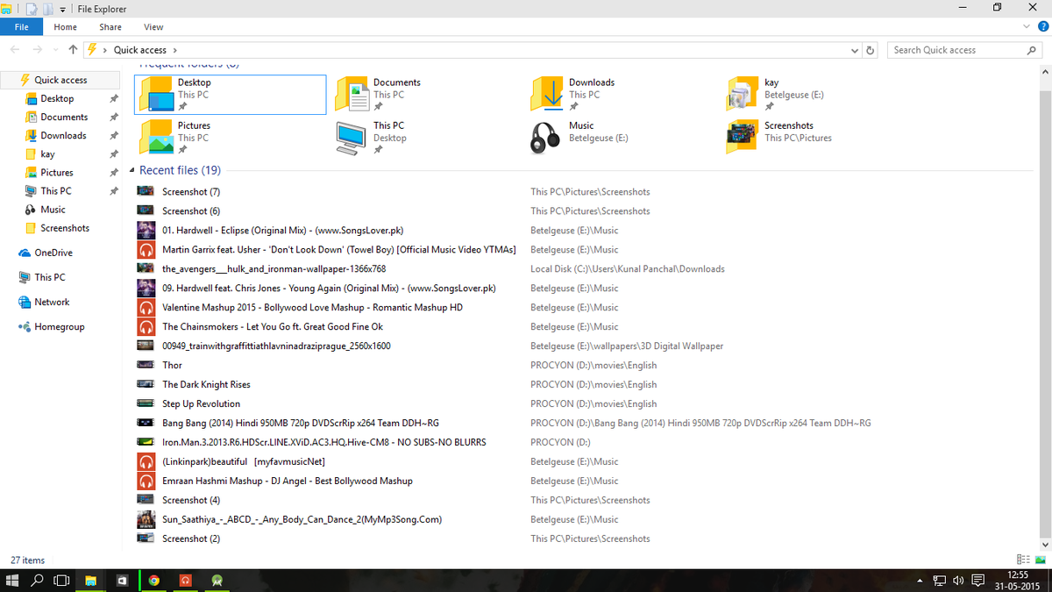Open Help via the question mark icon
This screenshot has height=592, width=1052.
1041,27
